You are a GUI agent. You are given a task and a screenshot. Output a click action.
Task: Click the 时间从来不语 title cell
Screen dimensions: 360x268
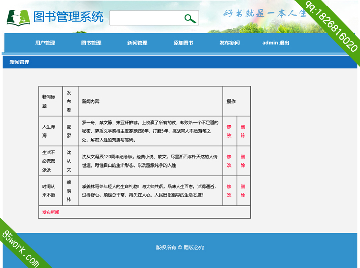pyautogui.click(x=50, y=191)
